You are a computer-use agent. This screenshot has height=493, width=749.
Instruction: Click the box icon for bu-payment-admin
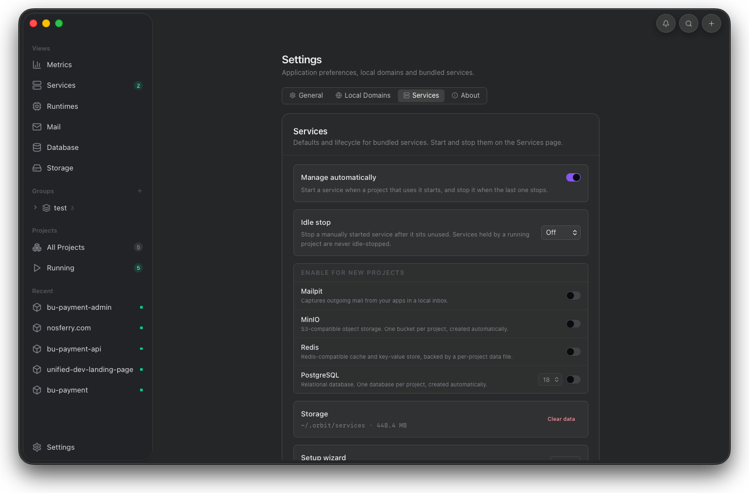37,307
